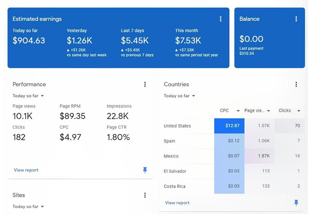Screen dimensions: 311x214
Task: Select the United States country row
Action: (232, 126)
